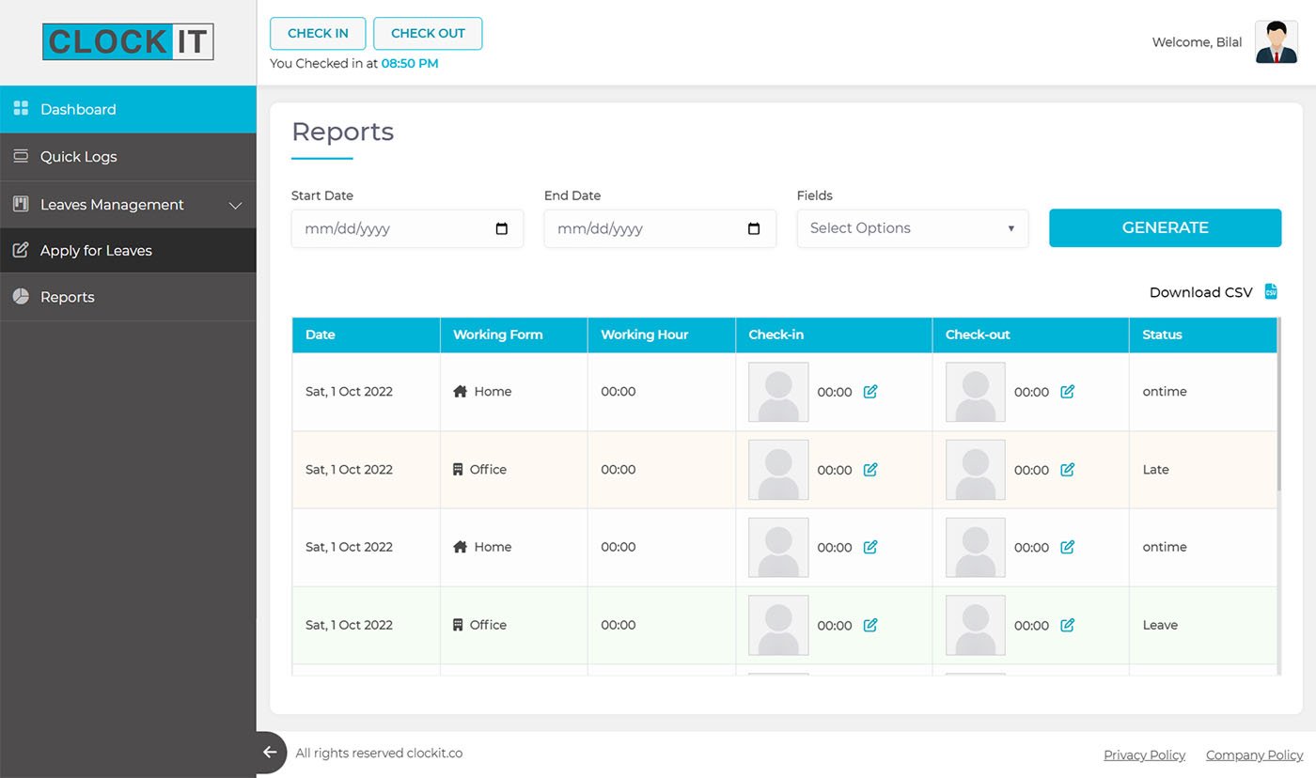Open the End Date calendar picker icon
The width and height of the screenshot is (1316, 778).
pyautogui.click(x=754, y=228)
